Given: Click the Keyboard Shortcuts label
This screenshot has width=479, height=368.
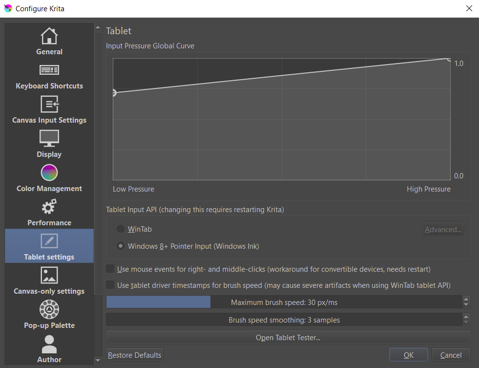Looking at the screenshot, I should pos(49,86).
